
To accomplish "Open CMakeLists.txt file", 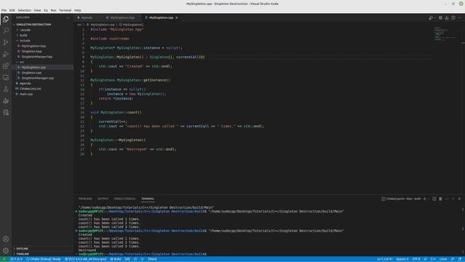I will coord(31,89).
